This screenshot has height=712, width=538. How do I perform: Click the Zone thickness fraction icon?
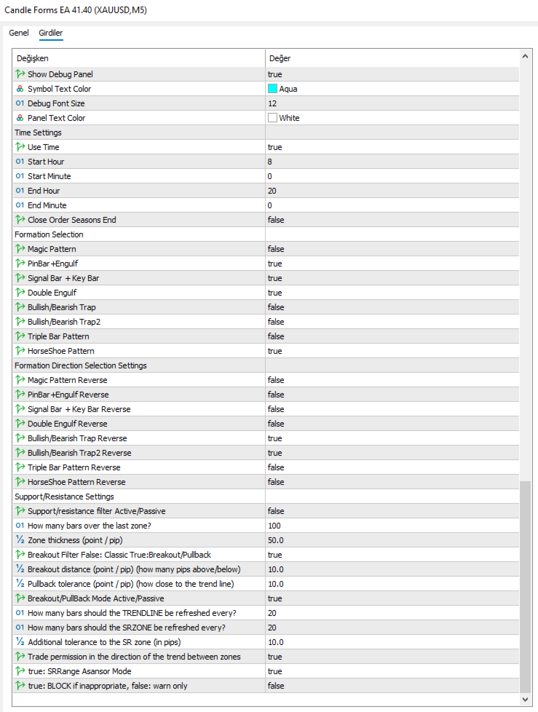(x=20, y=540)
